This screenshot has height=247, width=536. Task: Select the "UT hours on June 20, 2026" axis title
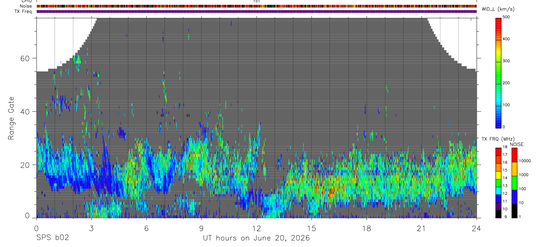click(256, 238)
